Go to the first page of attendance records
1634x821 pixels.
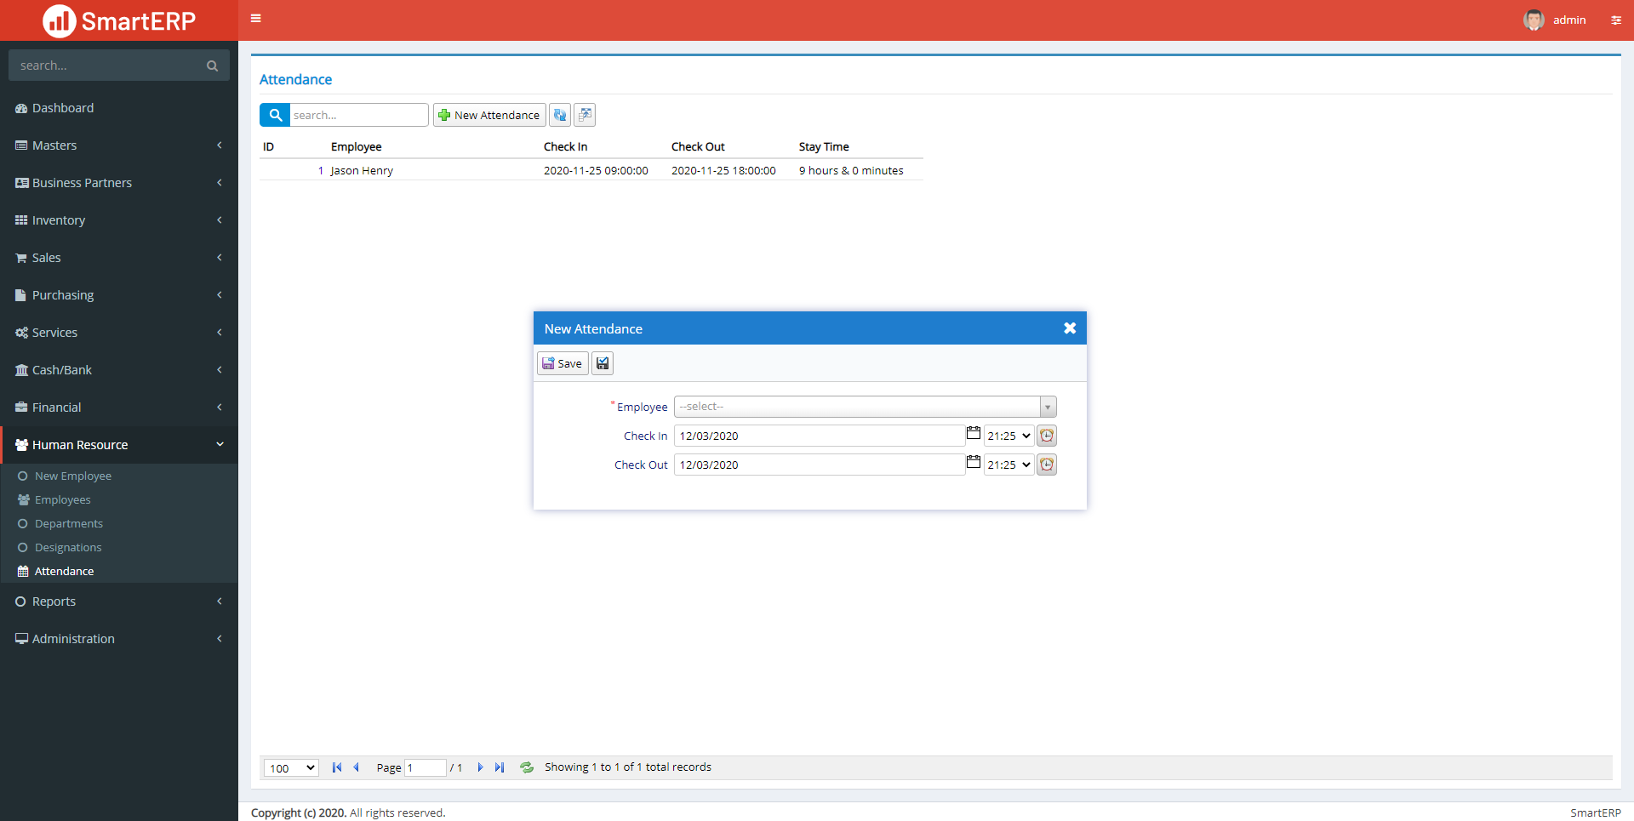(336, 767)
